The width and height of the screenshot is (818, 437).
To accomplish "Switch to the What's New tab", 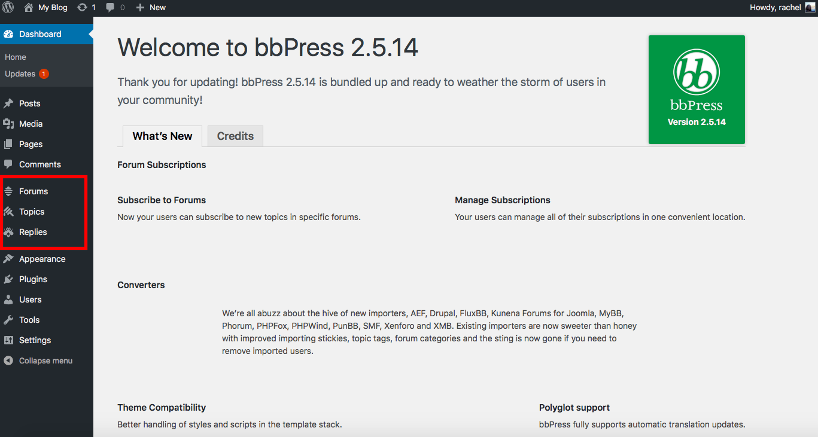I will point(162,136).
